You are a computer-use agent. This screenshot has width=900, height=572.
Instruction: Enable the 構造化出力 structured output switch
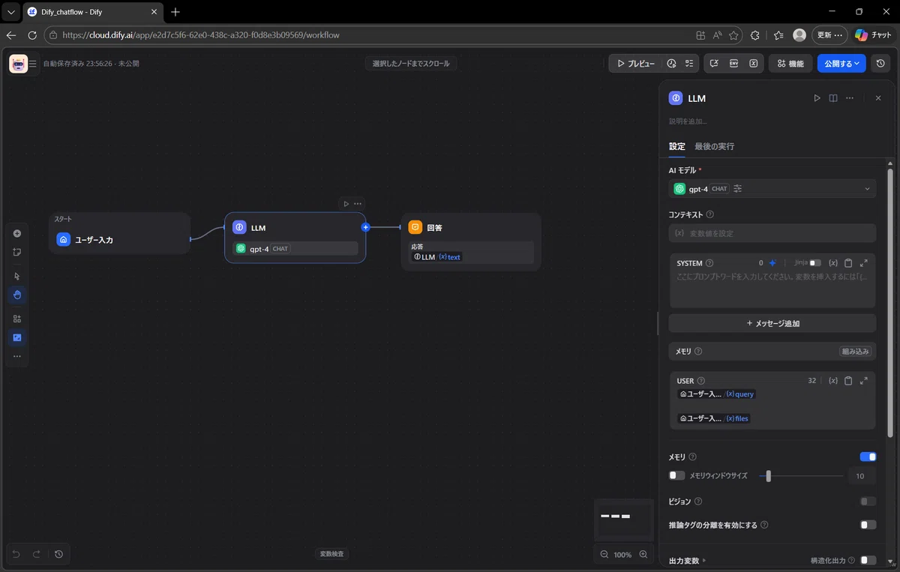[868, 560]
